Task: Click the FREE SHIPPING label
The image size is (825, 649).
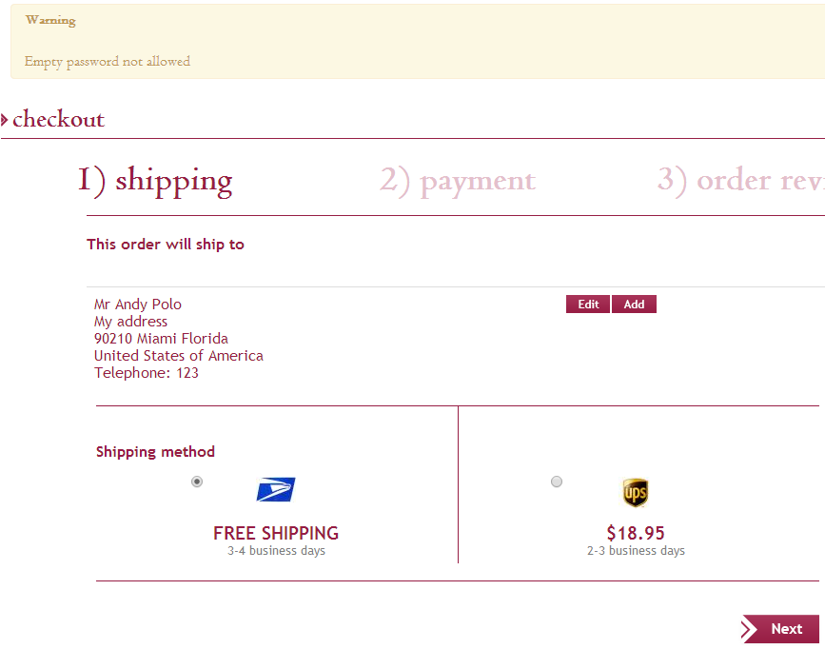Action: pos(276,533)
